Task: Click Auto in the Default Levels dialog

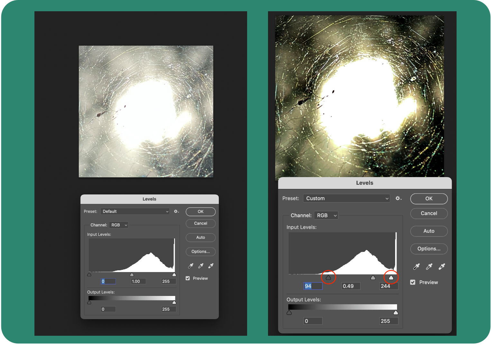Action: (x=200, y=237)
